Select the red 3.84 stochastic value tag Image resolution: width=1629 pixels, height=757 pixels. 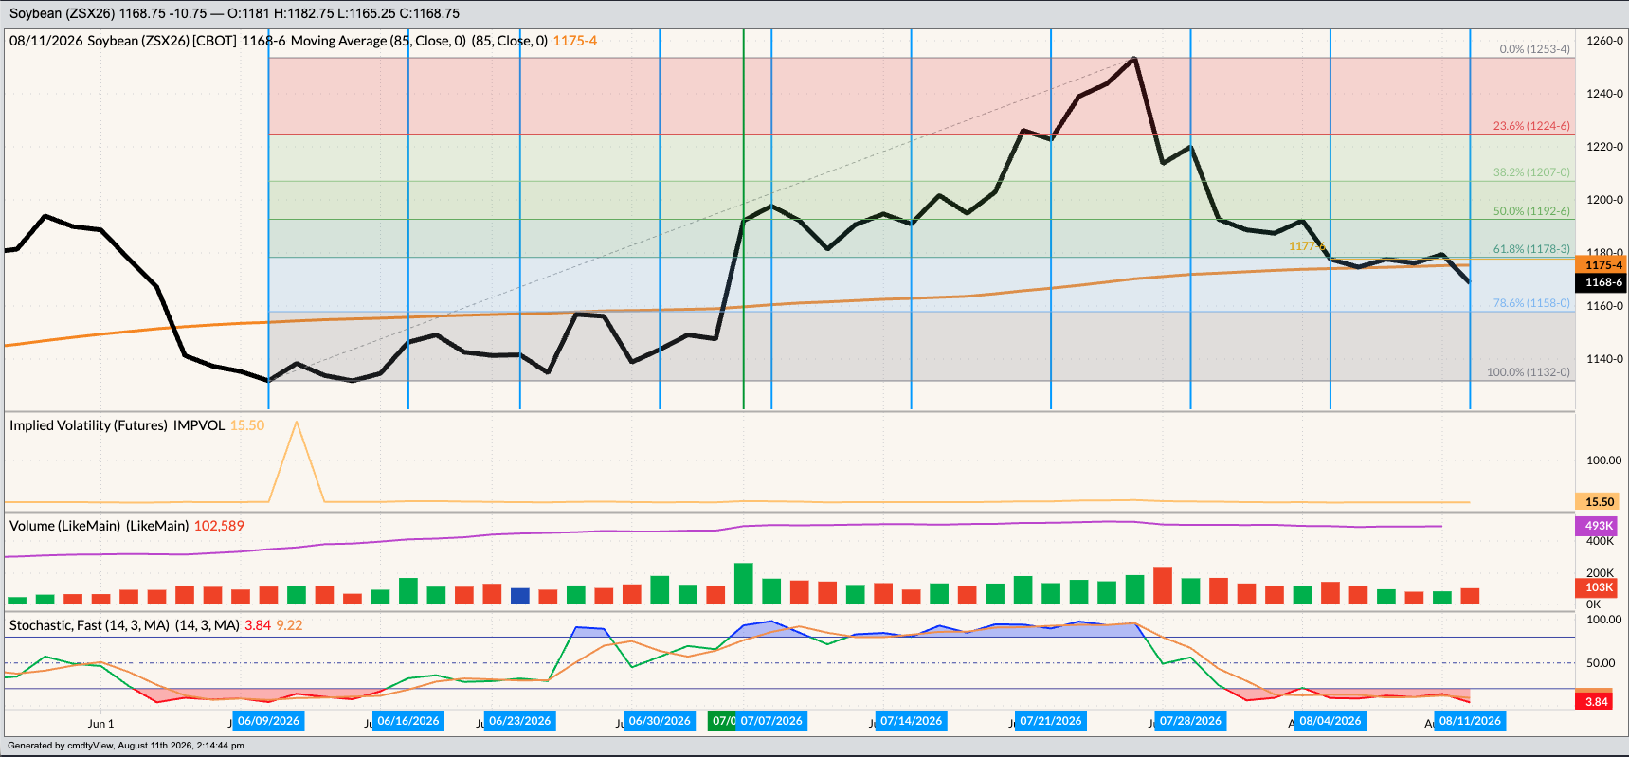point(1597,702)
